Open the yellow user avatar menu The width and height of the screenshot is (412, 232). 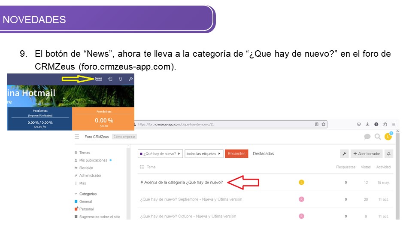click(388, 136)
